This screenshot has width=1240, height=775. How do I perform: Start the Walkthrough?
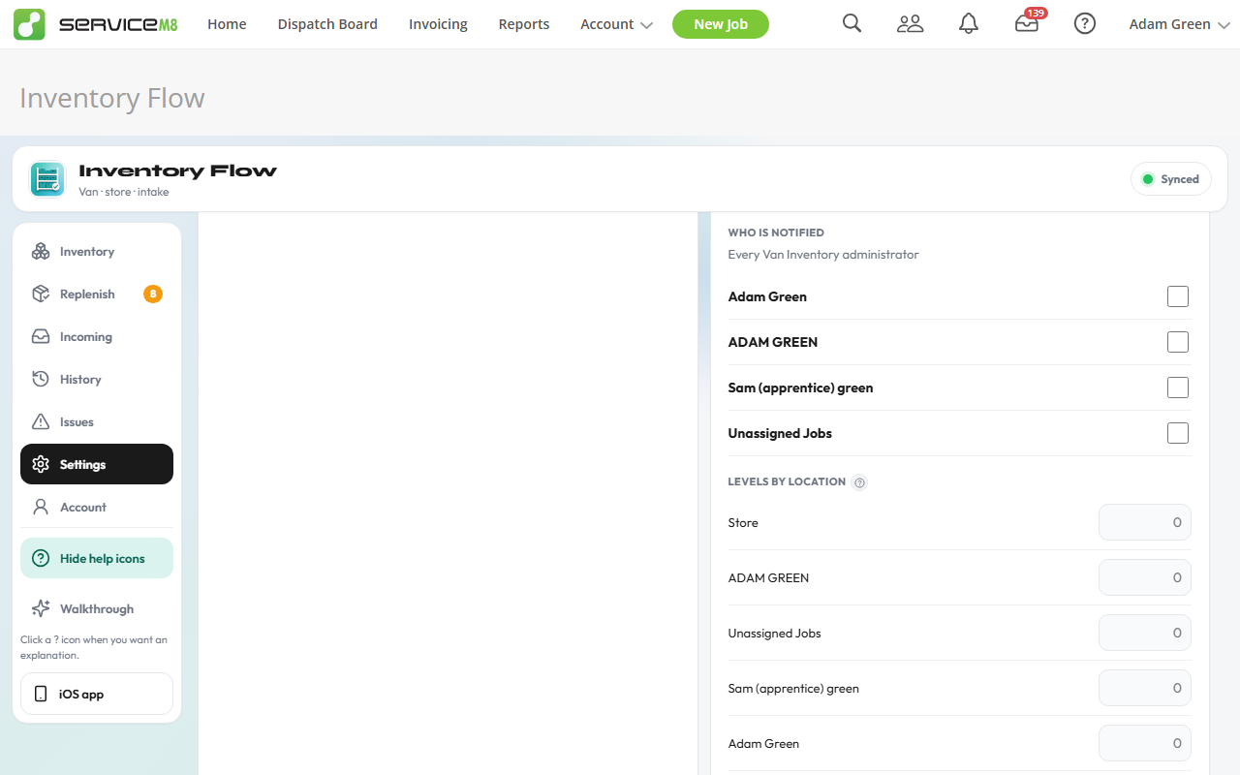[97, 608]
